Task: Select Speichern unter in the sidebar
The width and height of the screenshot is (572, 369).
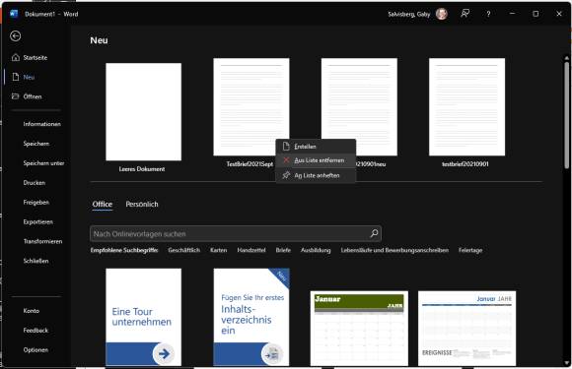Action: (x=43, y=163)
